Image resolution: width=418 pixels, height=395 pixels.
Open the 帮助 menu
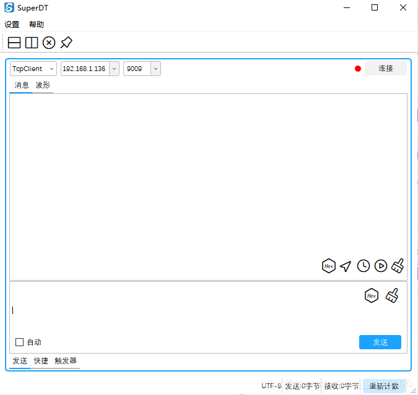(37, 25)
